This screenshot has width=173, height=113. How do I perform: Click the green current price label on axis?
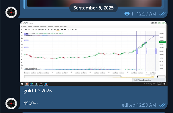click(x=162, y=42)
